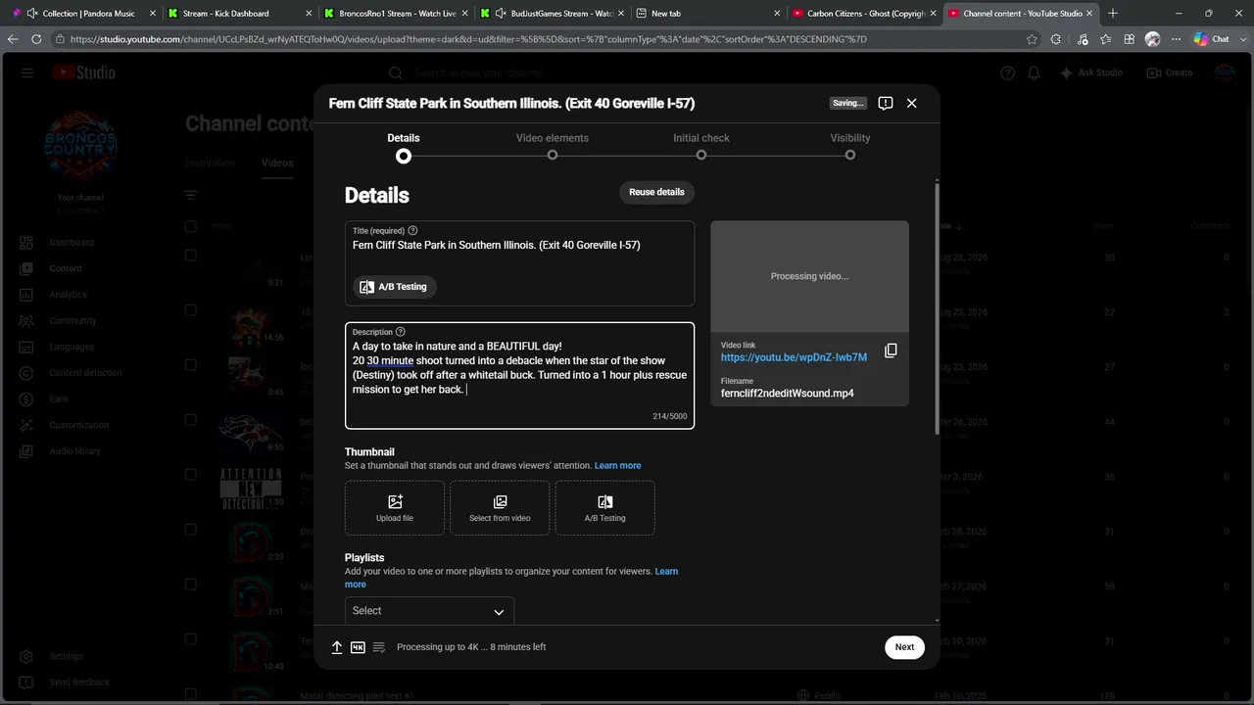Select the Details step

404,146
